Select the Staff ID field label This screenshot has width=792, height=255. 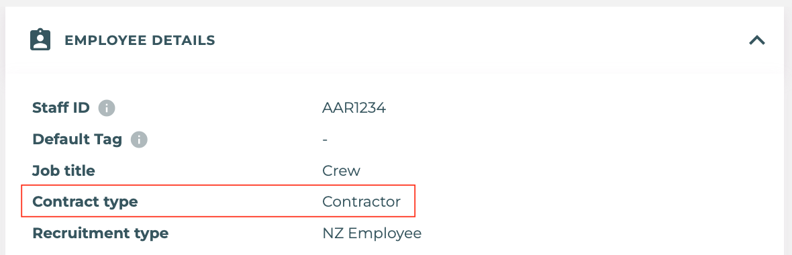click(61, 108)
